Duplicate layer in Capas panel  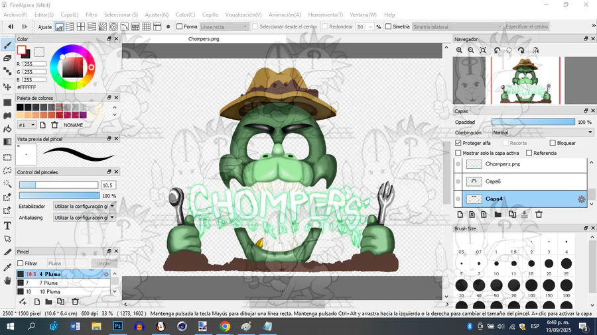coord(512,215)
